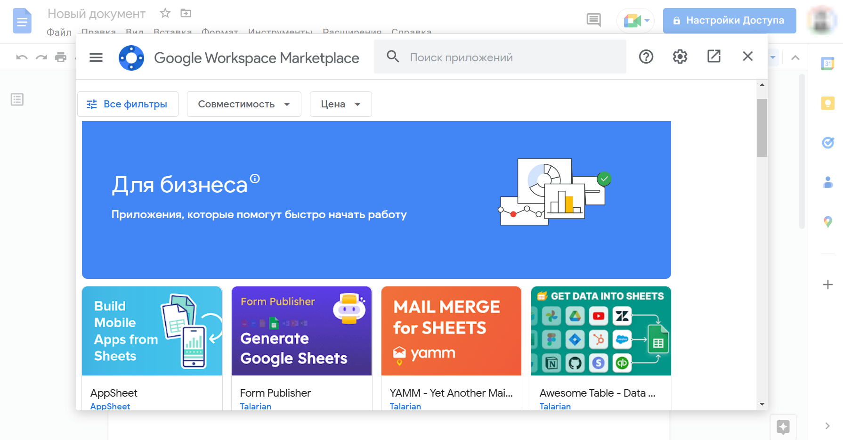Rename document title Новый документ
The image size is (843, 440).
click(97, 14)
